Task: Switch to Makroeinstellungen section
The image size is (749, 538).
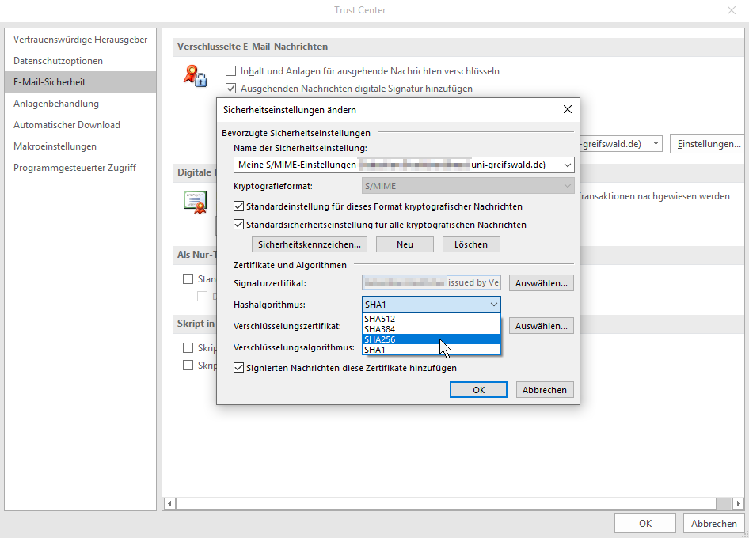Action: point(55,146)
